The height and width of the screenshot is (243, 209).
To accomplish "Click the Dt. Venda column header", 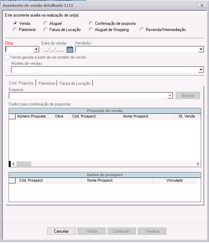I will point(187,116).
